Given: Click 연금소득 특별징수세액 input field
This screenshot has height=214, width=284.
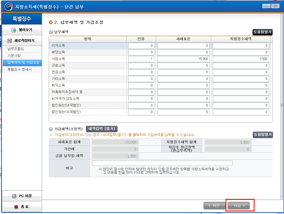Looking at the screenshot, I should [241, 72].
